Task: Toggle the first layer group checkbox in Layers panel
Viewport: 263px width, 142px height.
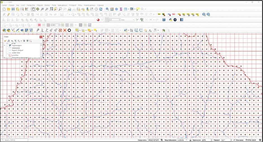Action: point(7,45)
